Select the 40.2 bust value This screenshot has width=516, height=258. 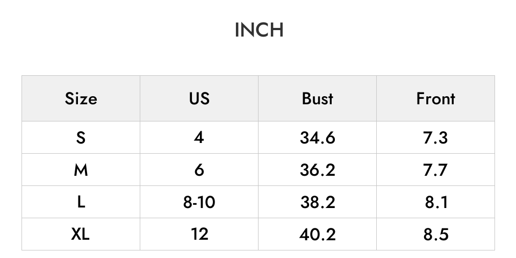coord(317,234)
